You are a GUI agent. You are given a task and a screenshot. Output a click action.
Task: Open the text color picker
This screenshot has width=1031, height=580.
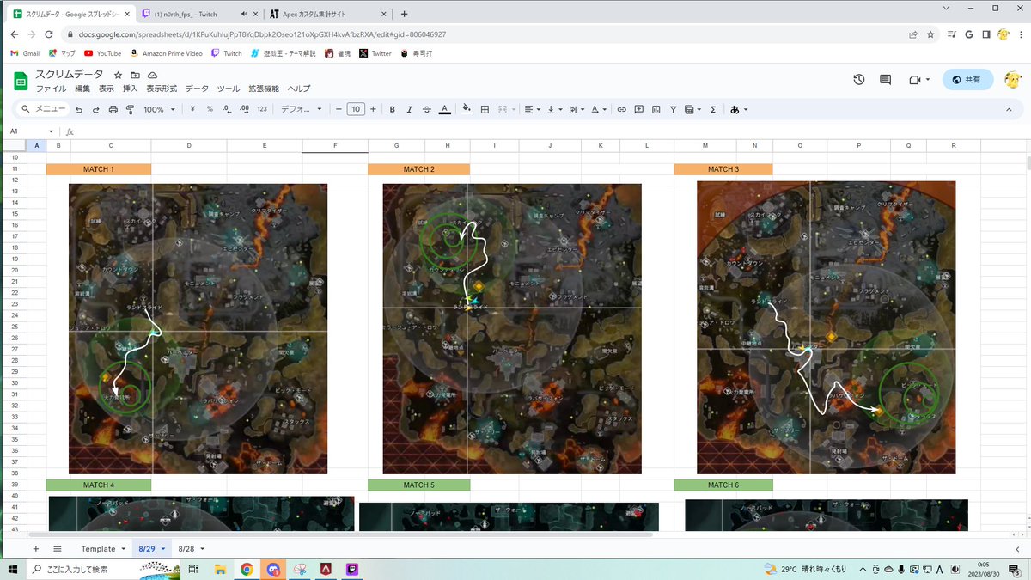click(x=444, y=109)
